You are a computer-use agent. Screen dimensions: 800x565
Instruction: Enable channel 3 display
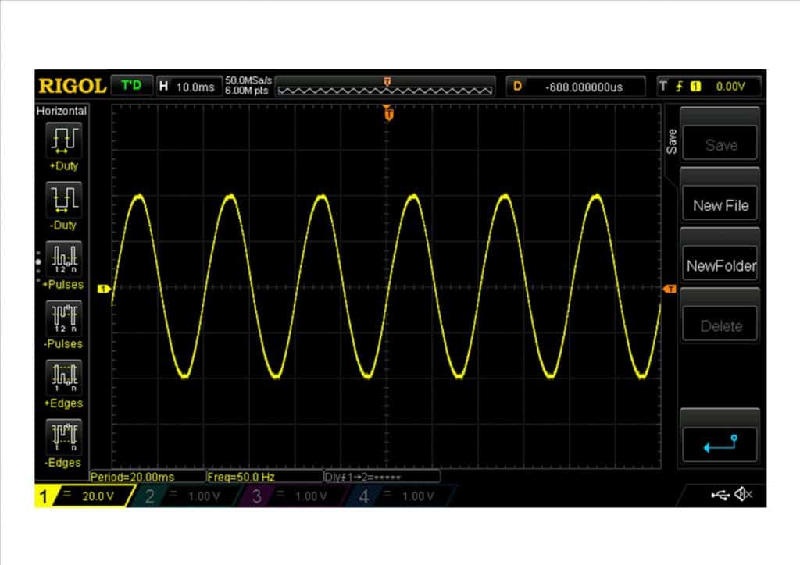[x=287, y=496]
